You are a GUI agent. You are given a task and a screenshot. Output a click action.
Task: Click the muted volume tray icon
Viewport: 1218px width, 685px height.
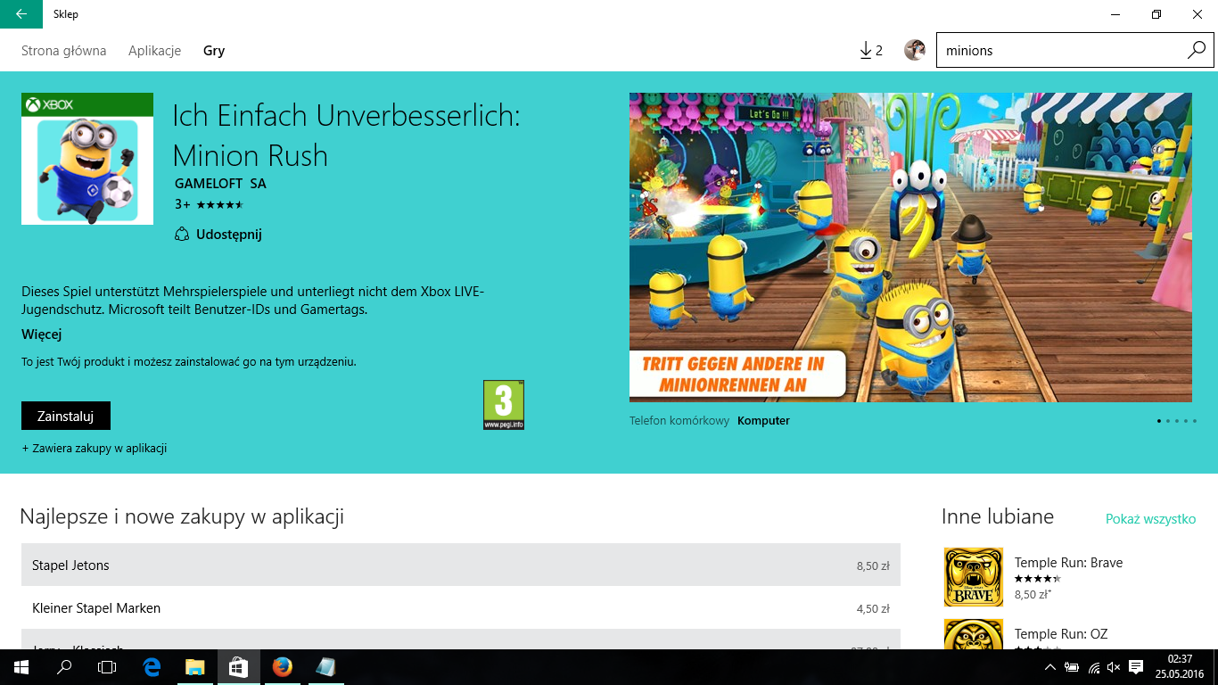pos(1114,667)
